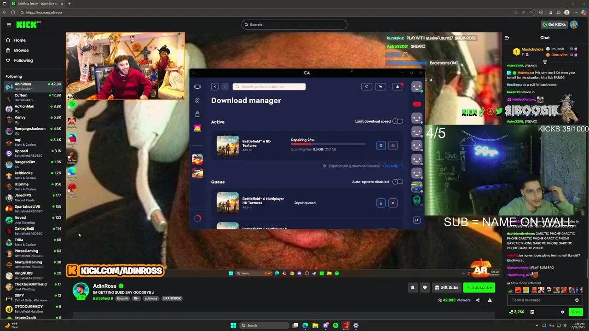Viewport: 589px width, 331px height.
Task: Expand the chat leaderboard down arrow
Action: point(545,62)
